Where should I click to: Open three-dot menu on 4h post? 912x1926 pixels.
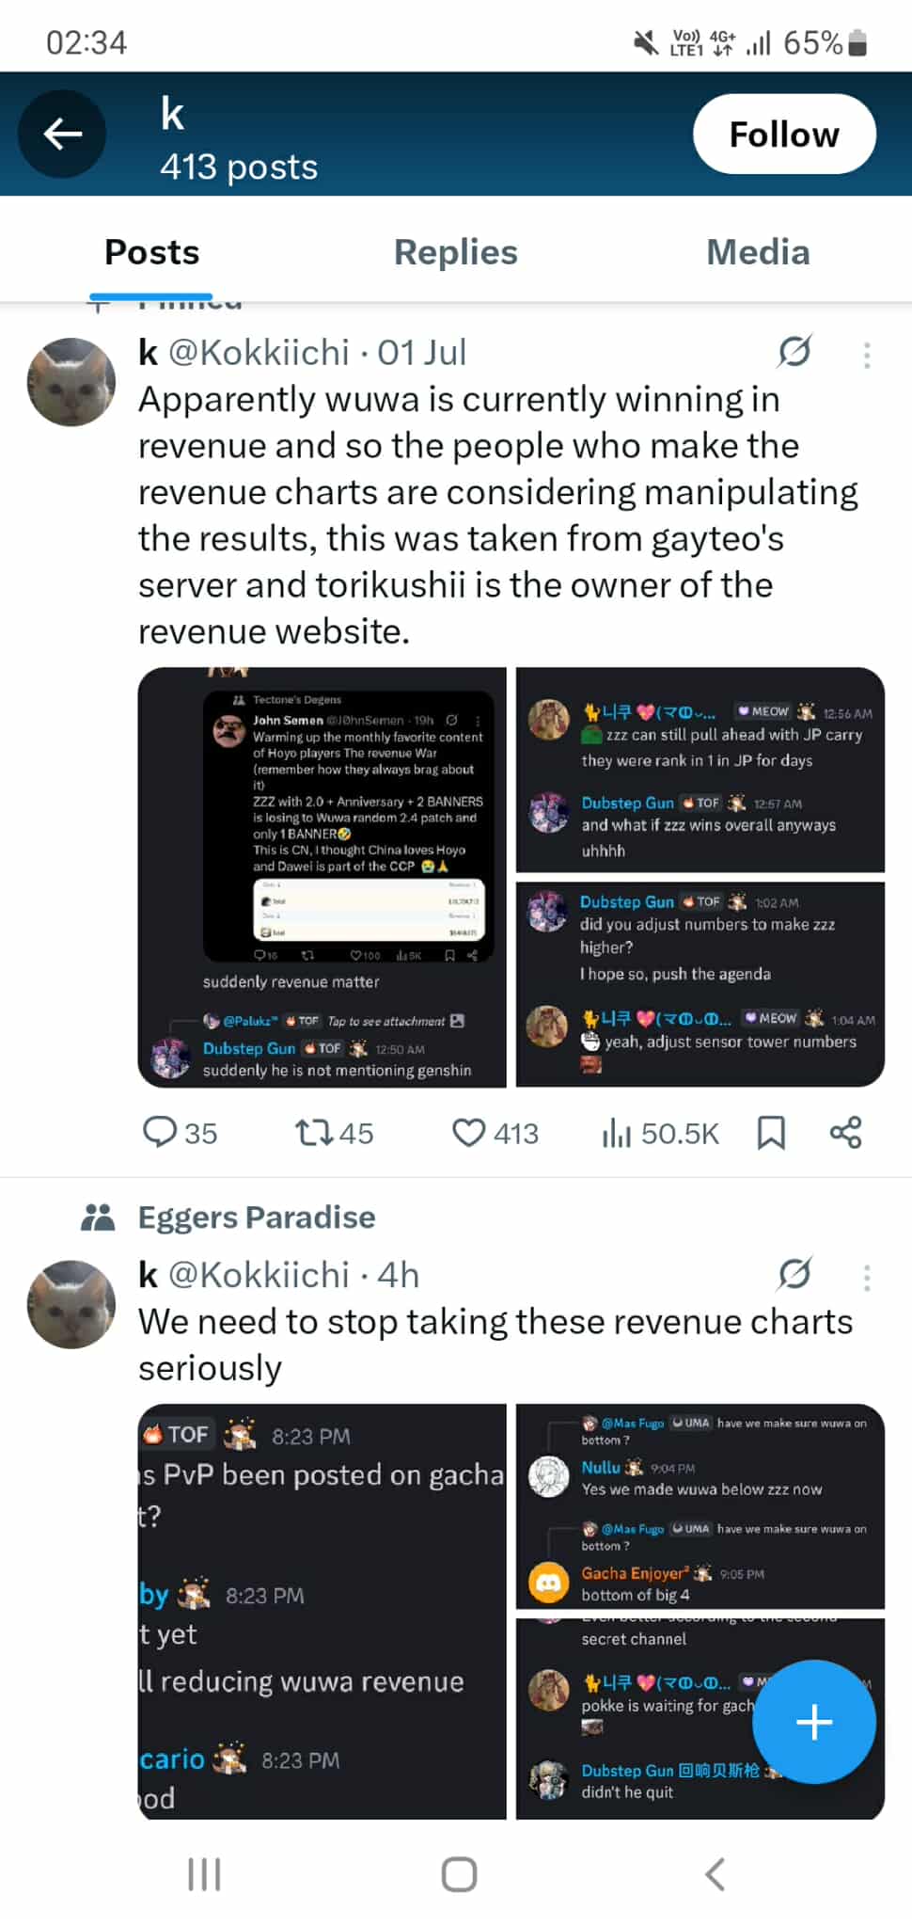click(867, 1278)
